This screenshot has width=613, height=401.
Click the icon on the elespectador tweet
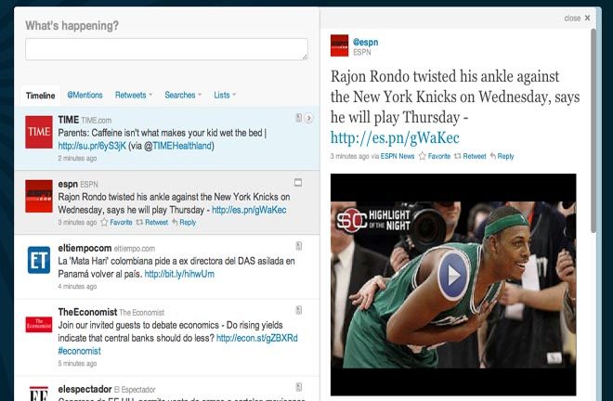299,387
